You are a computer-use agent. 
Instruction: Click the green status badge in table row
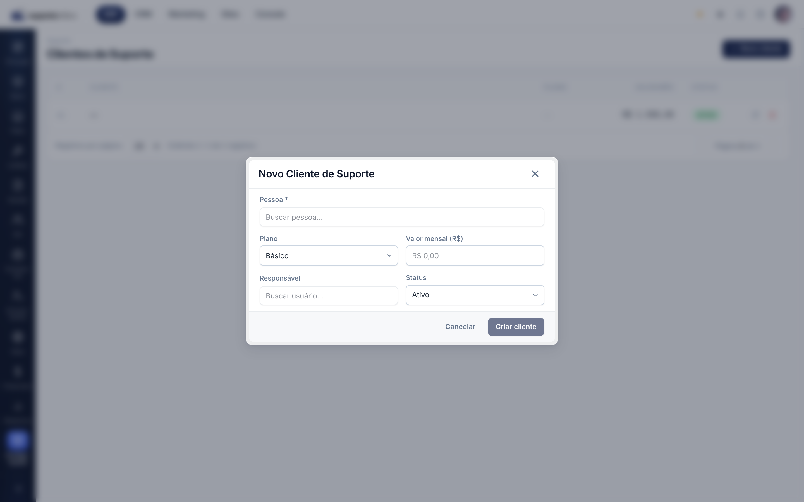tap(707, 115)
